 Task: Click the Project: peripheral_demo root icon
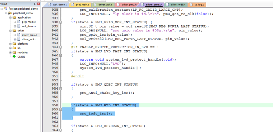coord(6,9)
